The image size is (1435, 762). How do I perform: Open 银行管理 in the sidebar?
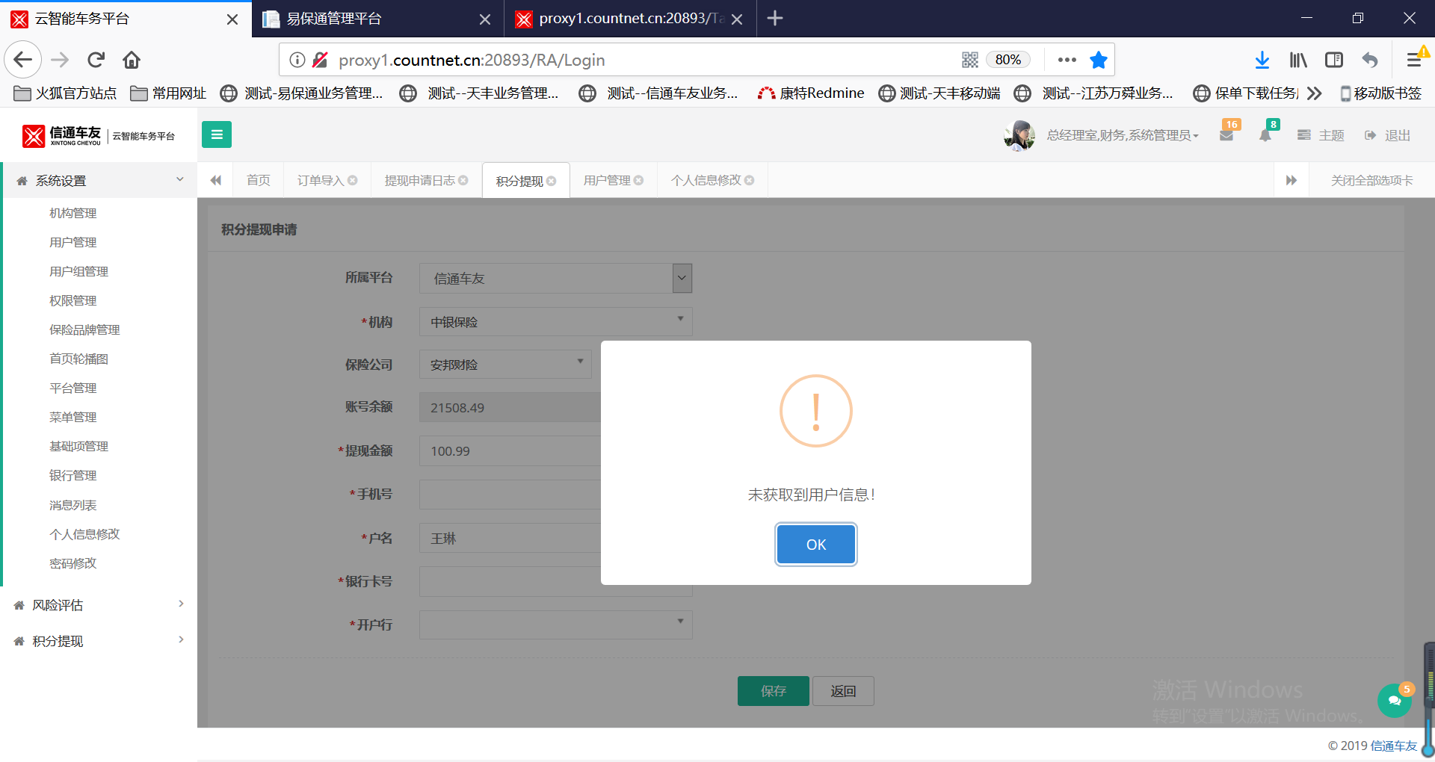click(73, 475)
